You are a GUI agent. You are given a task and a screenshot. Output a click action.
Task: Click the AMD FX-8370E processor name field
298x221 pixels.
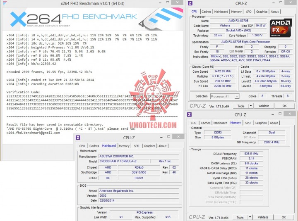tap(238, 21)
